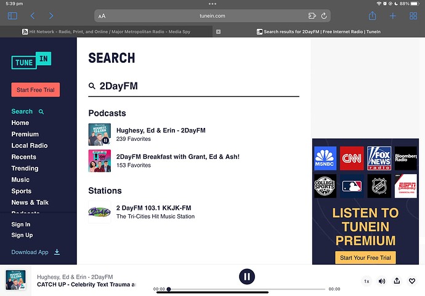Screen dimensions: 425x296
Task: Open Music in the sidebar
Action: 20,180
